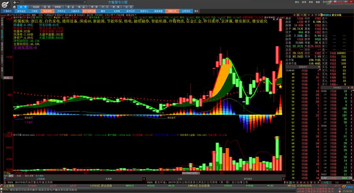Open the 委托 menu in title bar
Image resolution: width=354 pixels, height=193 pixels.
click(297, 2)
